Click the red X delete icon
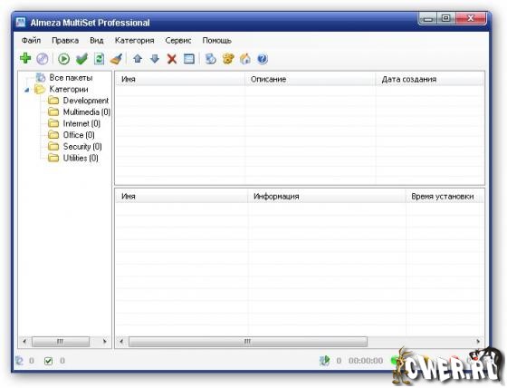This screenshot has width=507, height=388. tap(172, 59)
